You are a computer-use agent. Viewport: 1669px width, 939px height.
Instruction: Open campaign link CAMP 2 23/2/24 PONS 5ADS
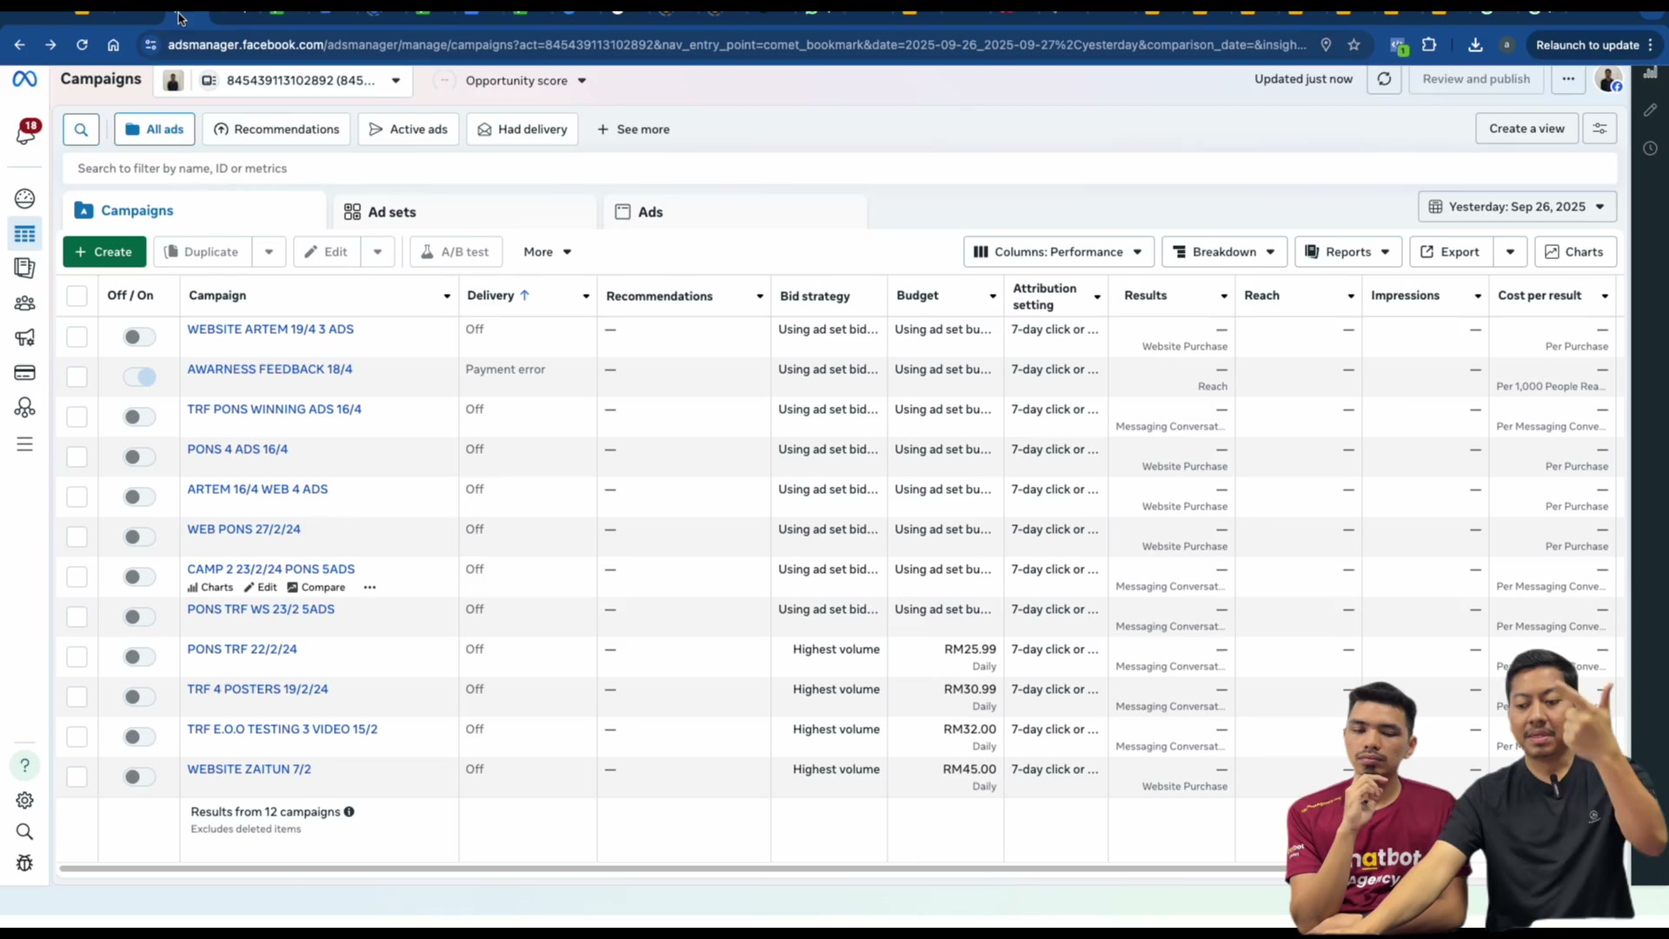(270, 569)
